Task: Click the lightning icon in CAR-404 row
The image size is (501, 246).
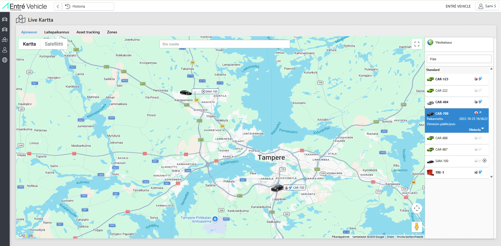Action: [480, 102]
